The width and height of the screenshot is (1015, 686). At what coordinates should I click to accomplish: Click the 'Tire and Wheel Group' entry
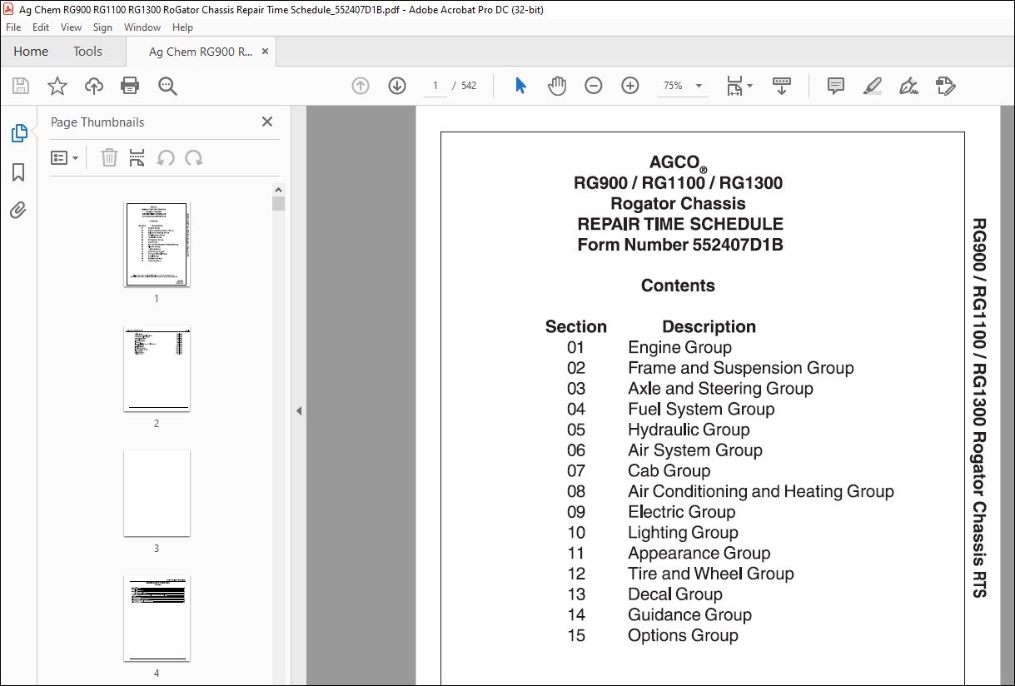click(711, 574)
